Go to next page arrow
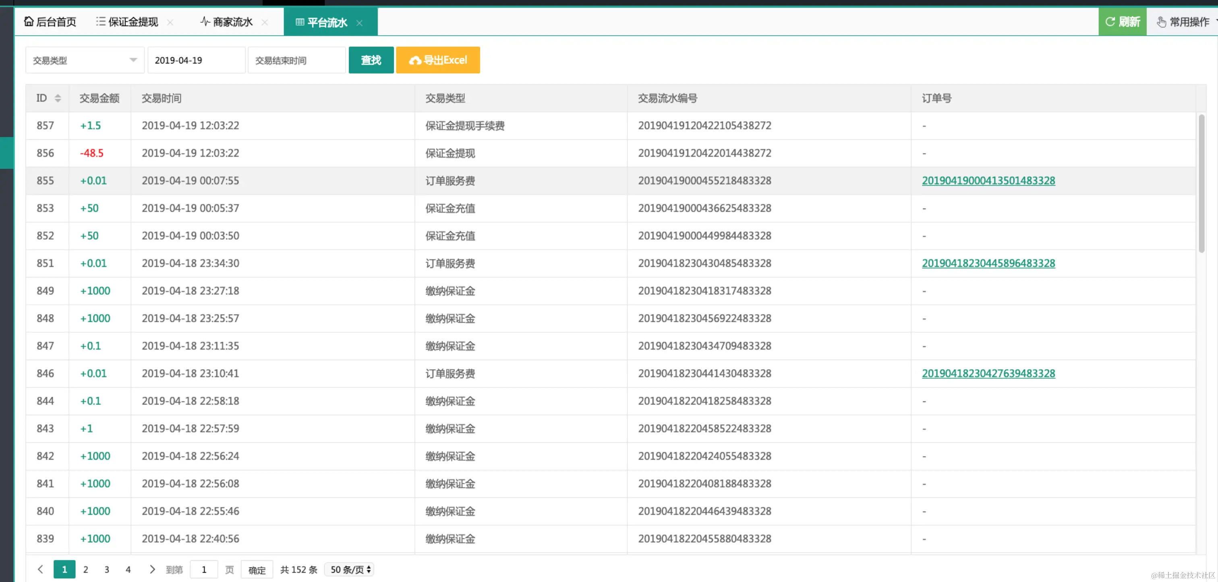Screen dimensions: 1218x582 pyautogui.click(x=152, y=569)
